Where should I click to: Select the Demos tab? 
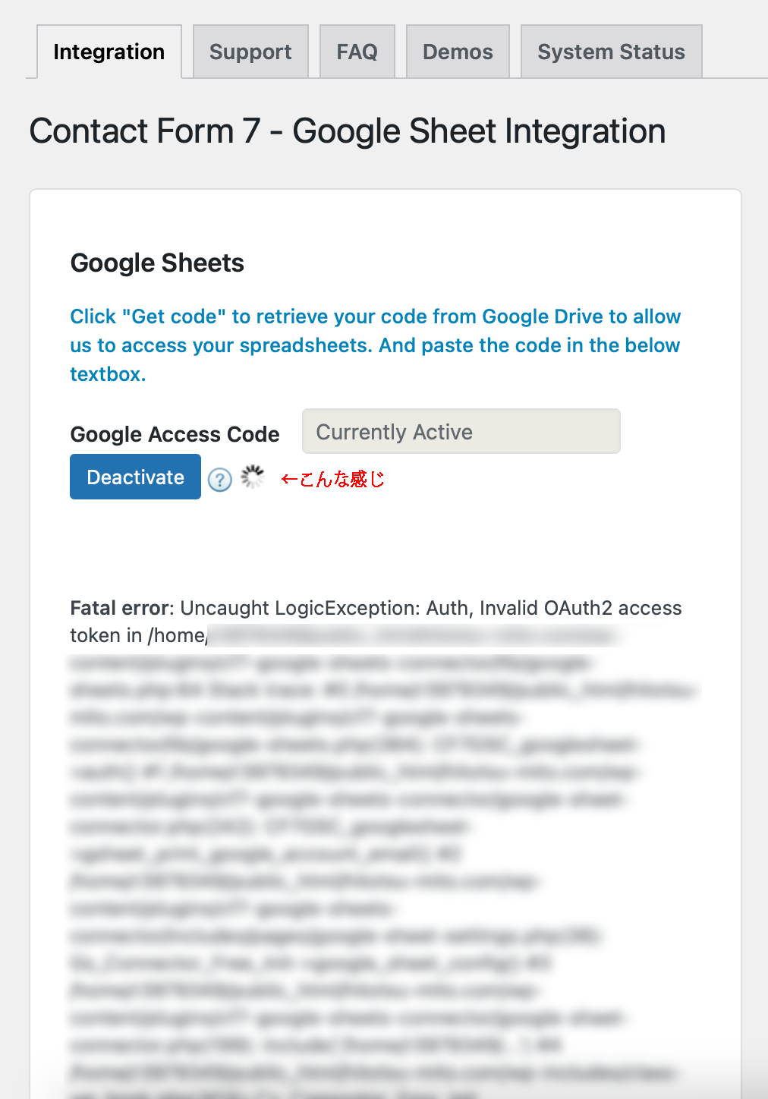[x=458, y=52]
